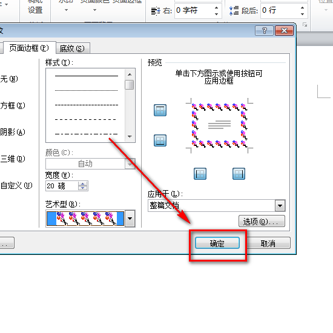Click the 宽度 width field showing 20 磅

(x=62, y=186)
